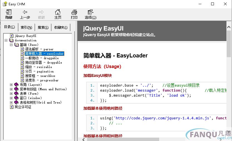Open the 主页 home icon

(x=58, y=12)
